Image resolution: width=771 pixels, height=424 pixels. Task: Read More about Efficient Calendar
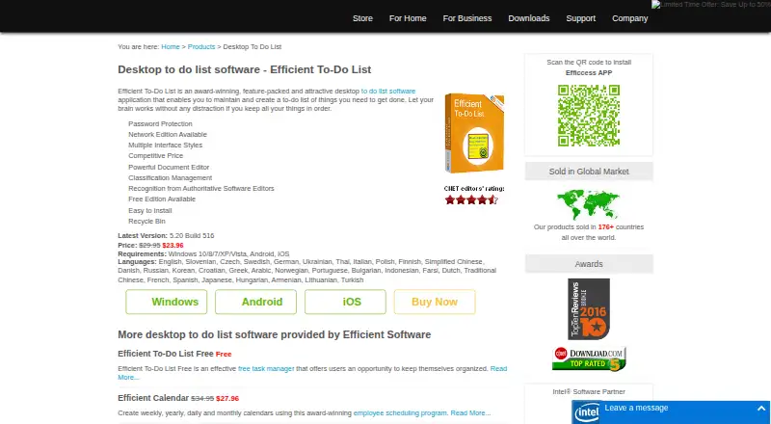coord(470,413)
